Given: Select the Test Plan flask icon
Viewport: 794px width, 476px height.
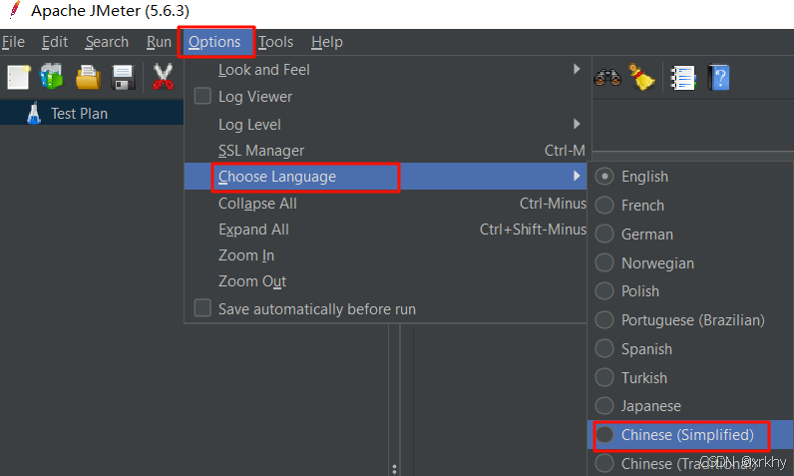Looking at the screenshot, I should 34,113.
